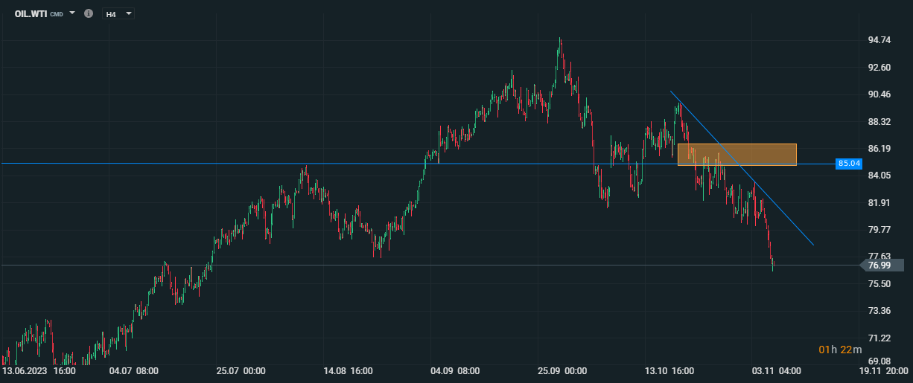Click the 01h 22m candle countdown timer
Image resolution: width=913 pixels, height=383 pixels.
[x=840, y=350]
